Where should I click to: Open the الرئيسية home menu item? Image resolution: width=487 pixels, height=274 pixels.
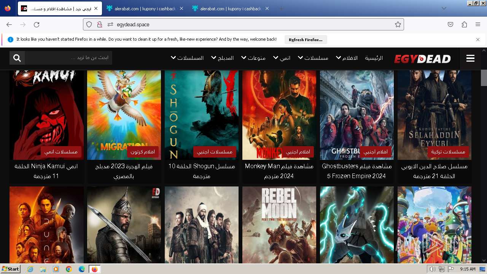pos(374,58)
